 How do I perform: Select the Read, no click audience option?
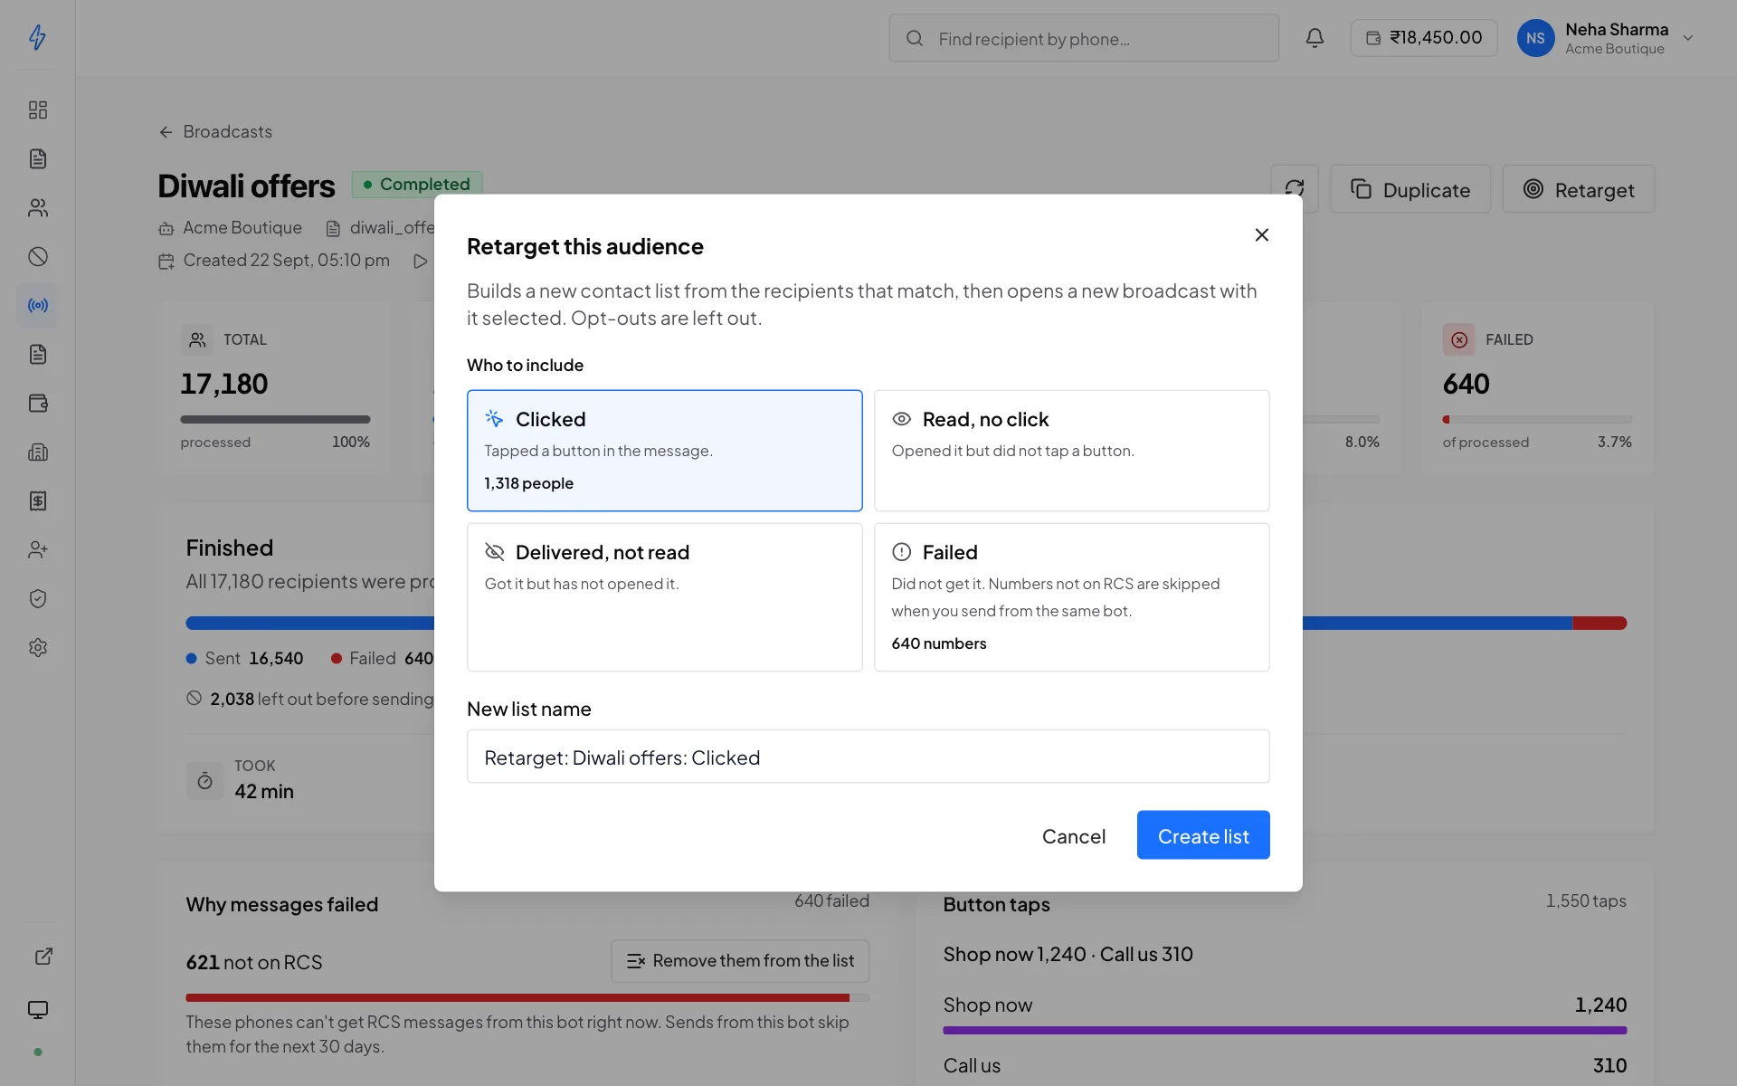tap(1071, 451)
